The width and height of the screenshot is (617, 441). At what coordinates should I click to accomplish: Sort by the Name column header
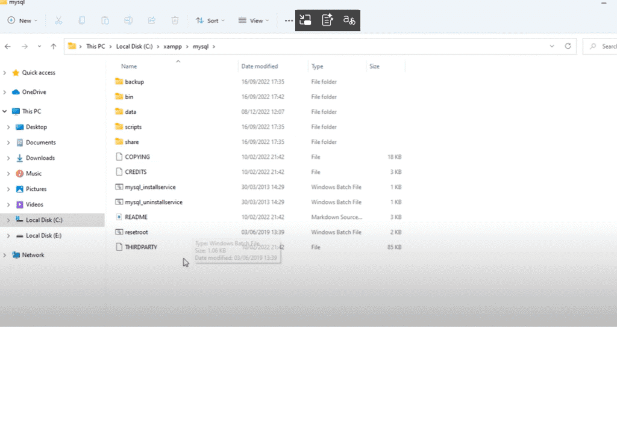click(129, 66)
